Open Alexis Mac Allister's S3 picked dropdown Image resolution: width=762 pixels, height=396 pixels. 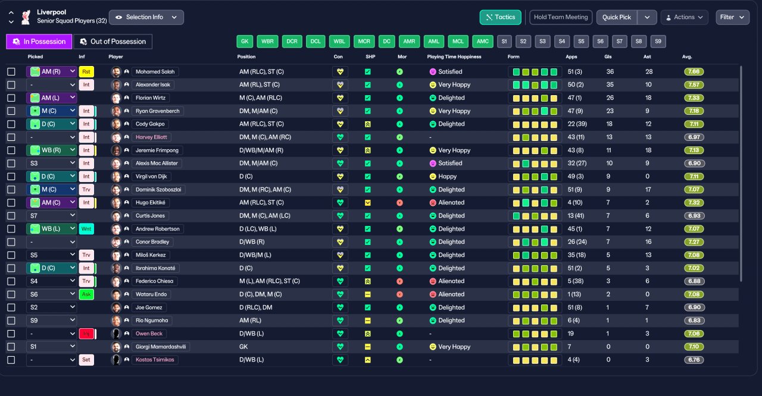coord(52,164)
